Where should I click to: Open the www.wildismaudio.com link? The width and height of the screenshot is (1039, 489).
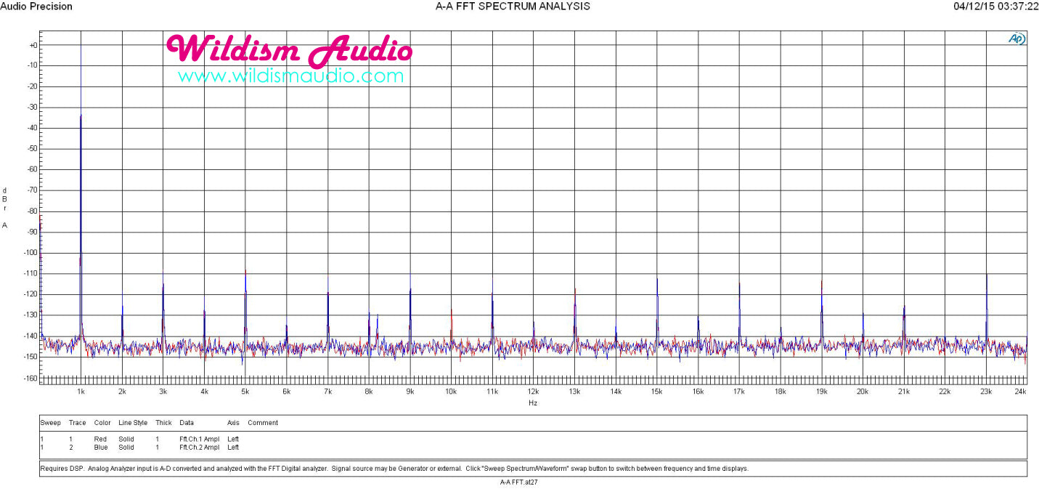click(290, 76)
